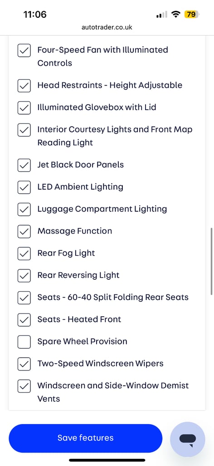
Task: Toggle Head Restraints - Height Adjustable
Action: pyautogui.click(x=24, y=85)
